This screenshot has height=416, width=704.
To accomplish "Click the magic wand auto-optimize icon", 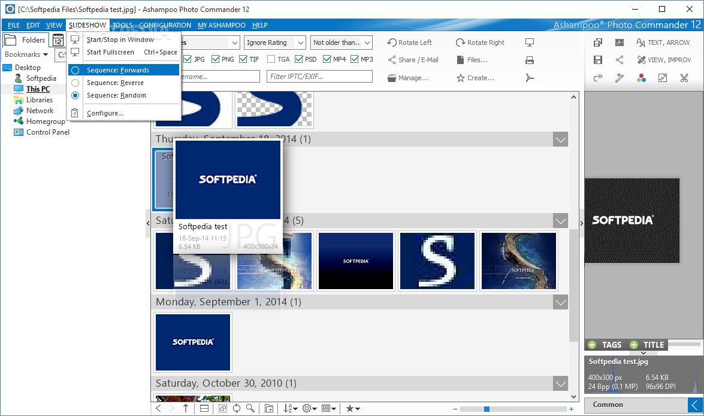I will point(620,78).
